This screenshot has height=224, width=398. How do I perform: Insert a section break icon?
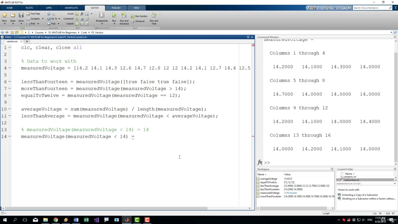tap(77, 14)
